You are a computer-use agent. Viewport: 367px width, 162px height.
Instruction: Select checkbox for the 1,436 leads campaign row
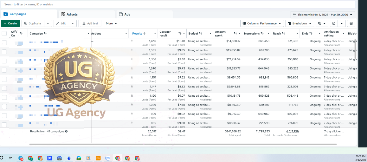tap(4, 42)
